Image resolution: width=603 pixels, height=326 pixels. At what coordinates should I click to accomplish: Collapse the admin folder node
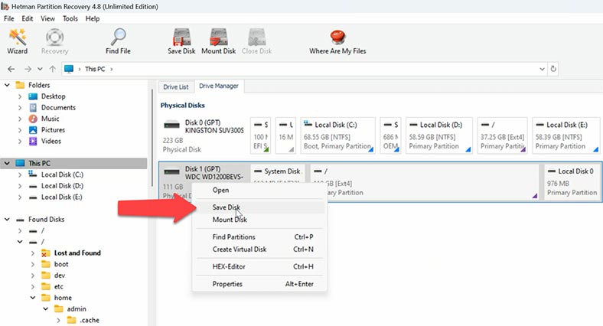tap(45, 308)
